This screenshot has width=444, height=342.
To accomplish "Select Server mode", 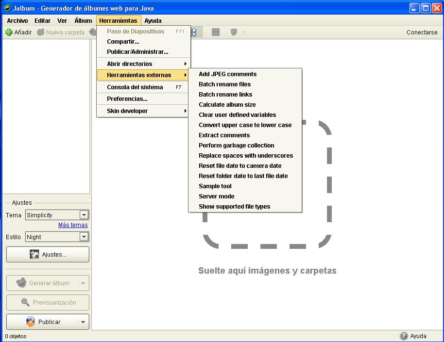I will coord(245,196).
